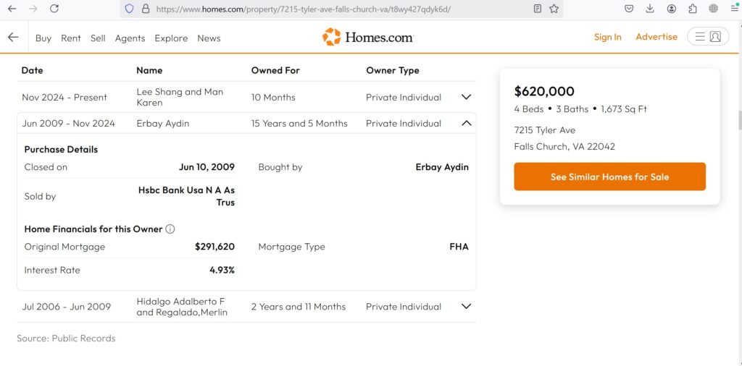
Task: Expand the Lee Shang ownership row
Action: [x=466, y=97]
